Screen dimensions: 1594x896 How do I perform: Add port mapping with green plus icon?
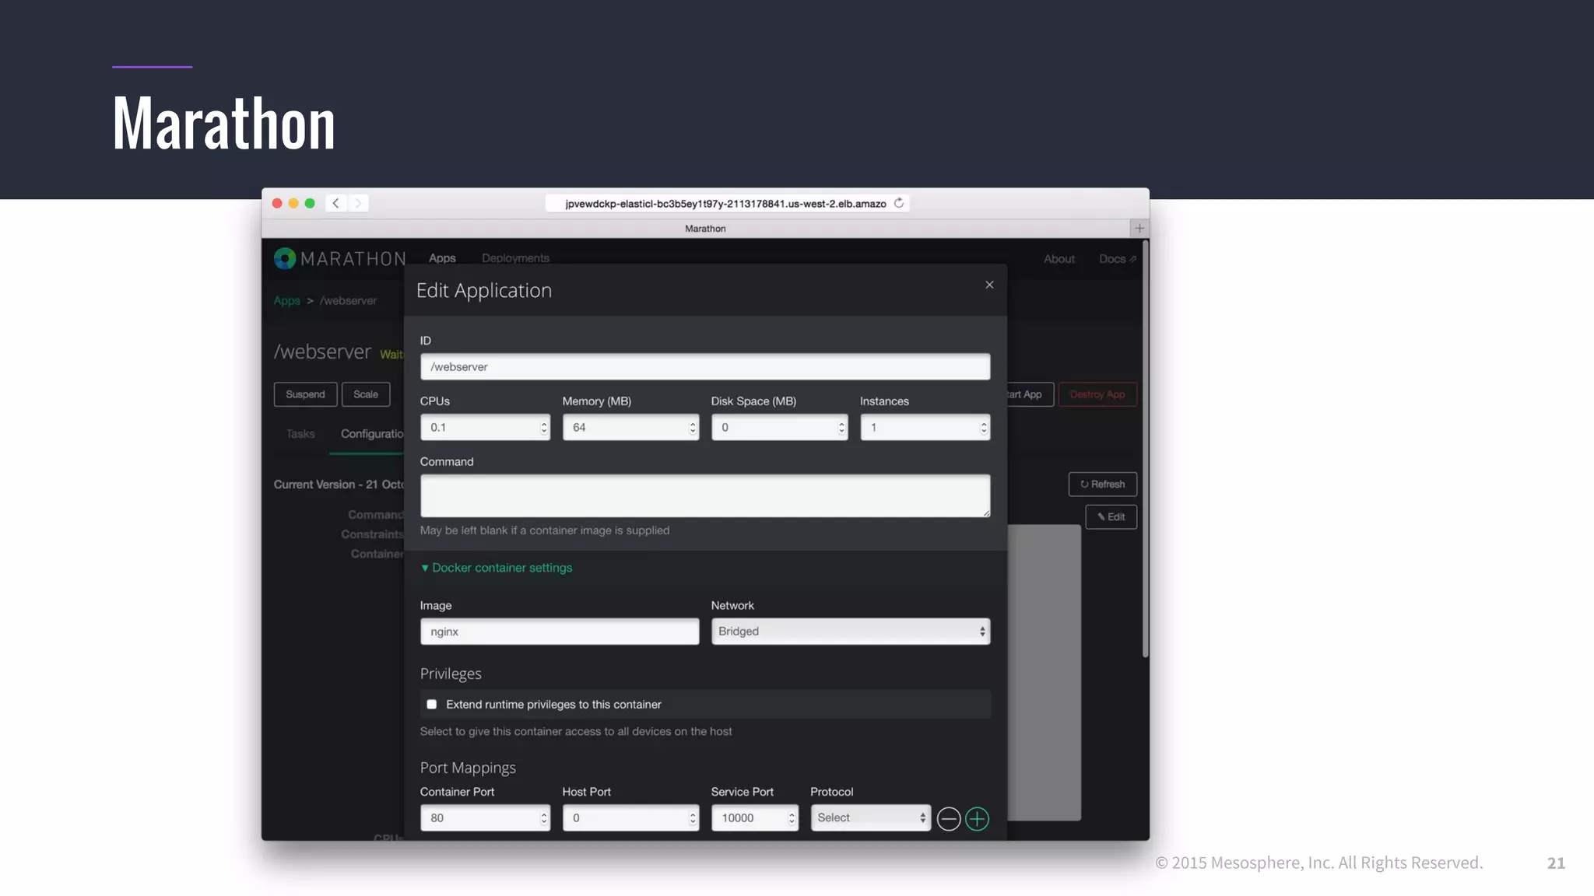[977, 818]
